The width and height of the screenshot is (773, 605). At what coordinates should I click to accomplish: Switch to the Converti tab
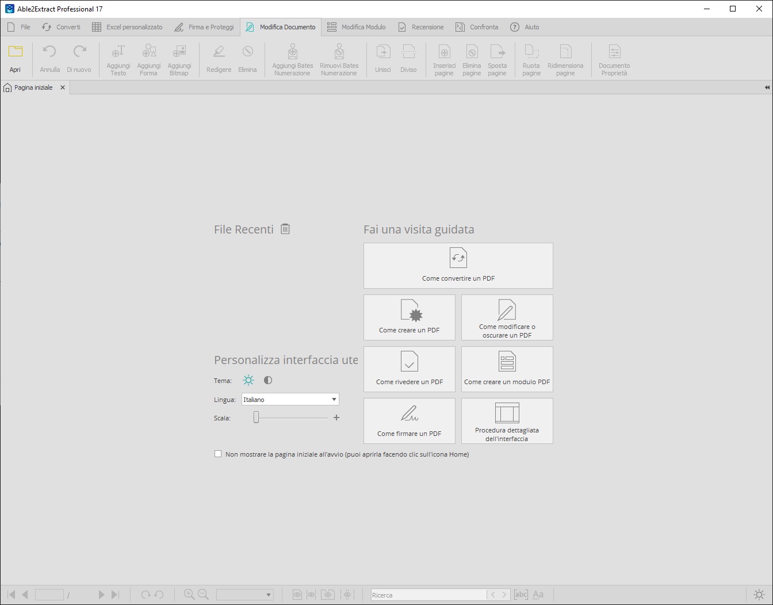(61, 27)
